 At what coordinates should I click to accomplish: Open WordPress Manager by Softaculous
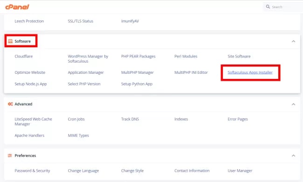88,58
